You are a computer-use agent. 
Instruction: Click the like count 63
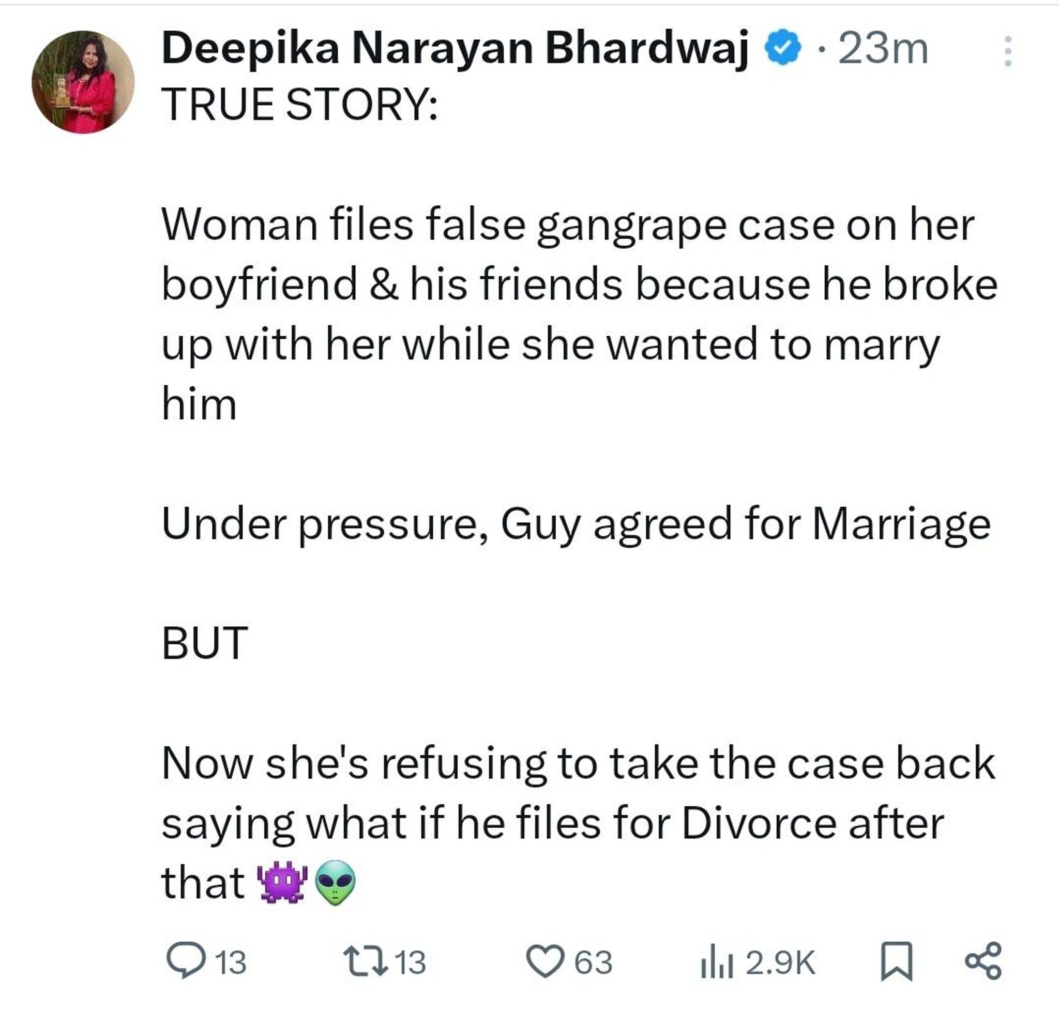[593, 962]
